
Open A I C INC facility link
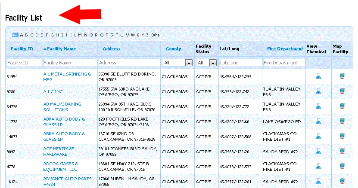pos(53,91)
